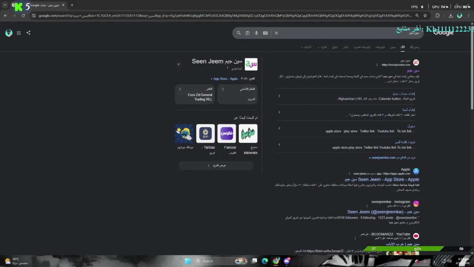Go back with the browser back arrow
This screenshot has height=267, width=474.
point(5,16)
